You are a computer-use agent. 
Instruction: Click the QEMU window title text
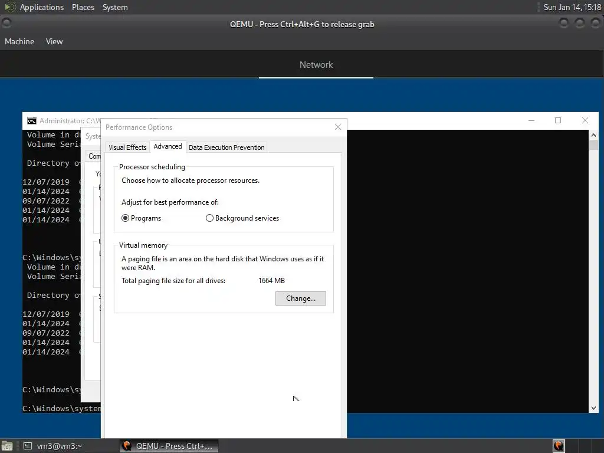302,24
